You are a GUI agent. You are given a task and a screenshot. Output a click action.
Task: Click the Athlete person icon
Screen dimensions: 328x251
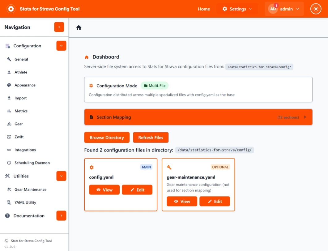9,72
